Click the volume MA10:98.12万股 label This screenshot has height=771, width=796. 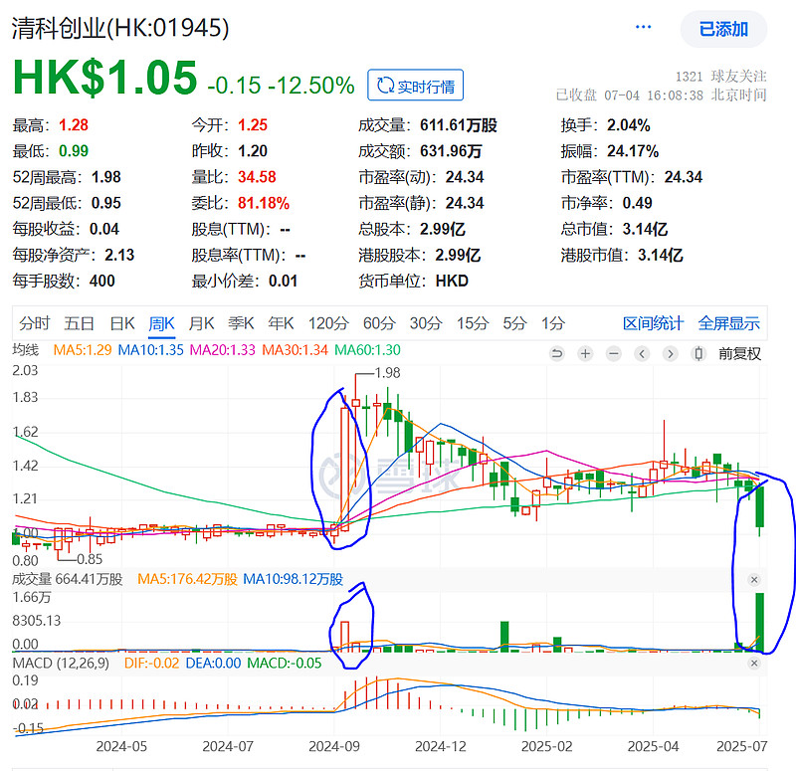293,579
